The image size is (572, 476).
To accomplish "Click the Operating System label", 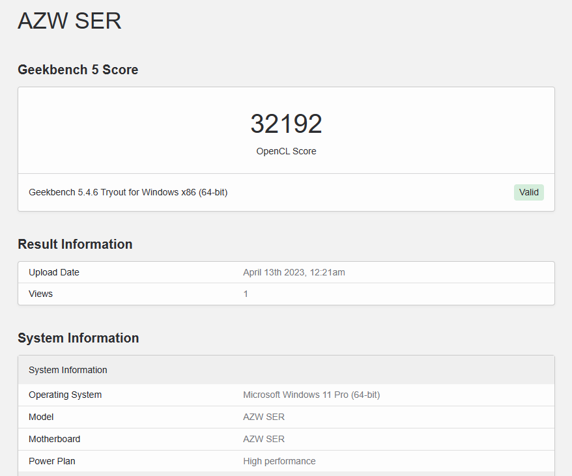I will pyautogui.click(x=65, y=395).
